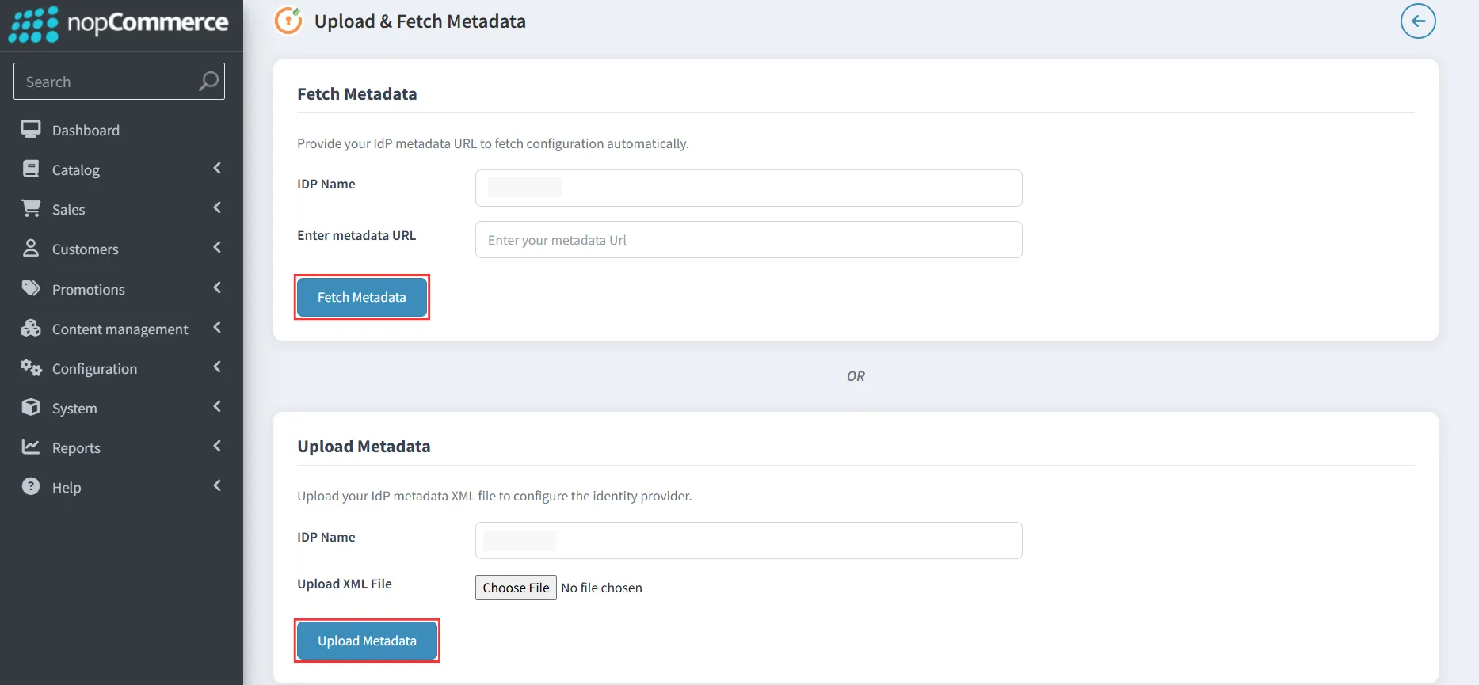1479x685 pixels.
Task: Click the 'Upload your IdP metadata XML file' description
Action: click(x=494, y=496)
